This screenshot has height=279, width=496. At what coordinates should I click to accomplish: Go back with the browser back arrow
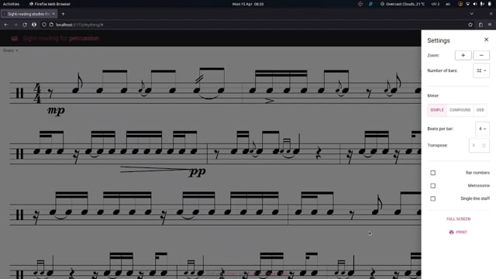coord(6,25)
